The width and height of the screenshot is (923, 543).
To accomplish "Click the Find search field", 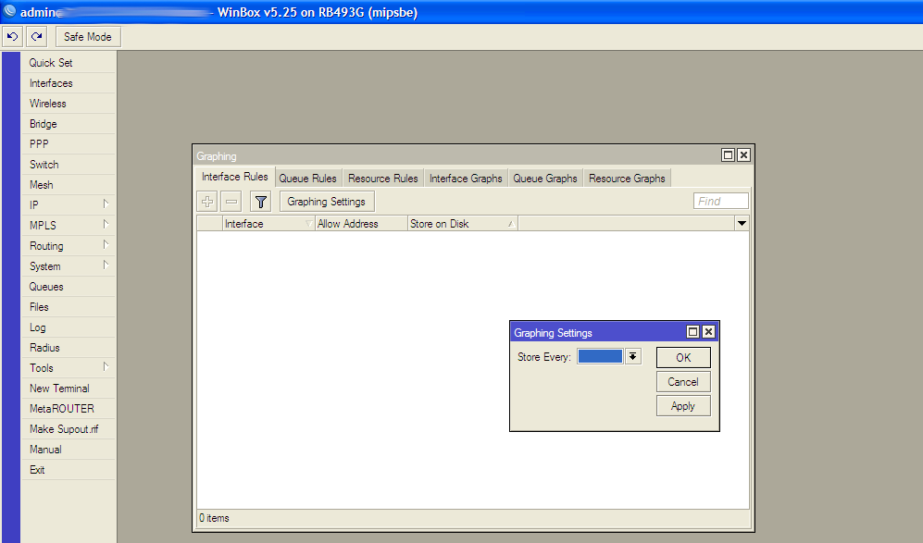I will click(x=721, y=202).
